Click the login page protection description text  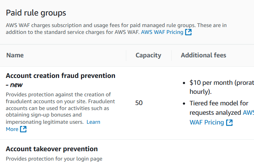pos(54,159)
